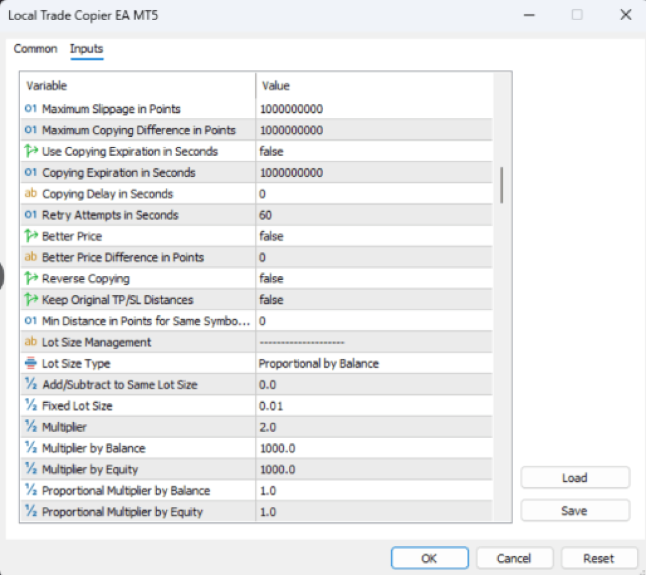The width and height of the screenshot is (646, 575).
Task: Click the integer icon beside Retry Attempts in Seconds
Action: click(x=31, y=215)
